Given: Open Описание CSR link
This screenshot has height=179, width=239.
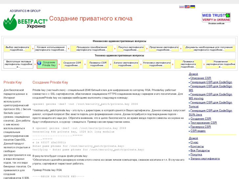Looking at the screenshot, I should point(201,78).
